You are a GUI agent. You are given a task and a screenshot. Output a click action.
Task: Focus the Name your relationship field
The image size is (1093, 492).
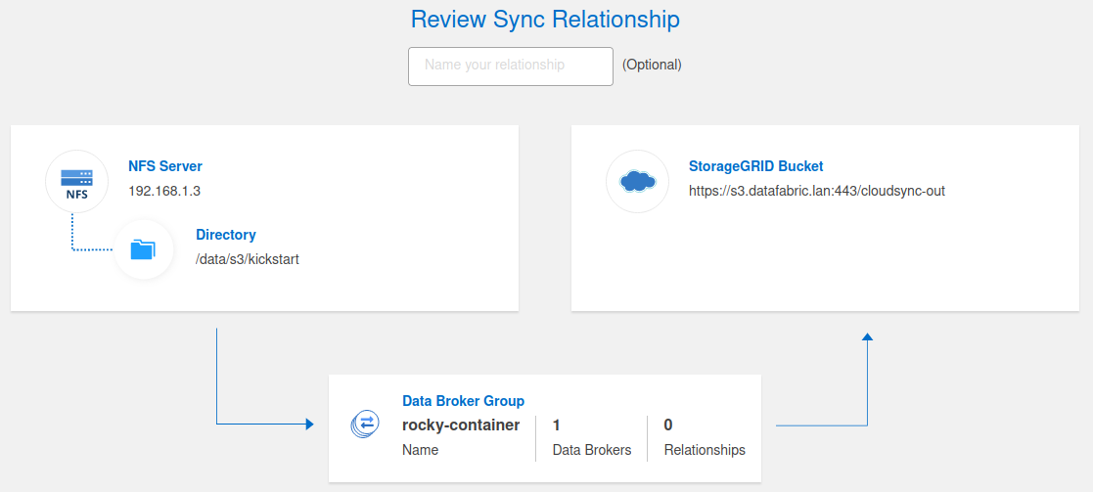click(510, 67)
